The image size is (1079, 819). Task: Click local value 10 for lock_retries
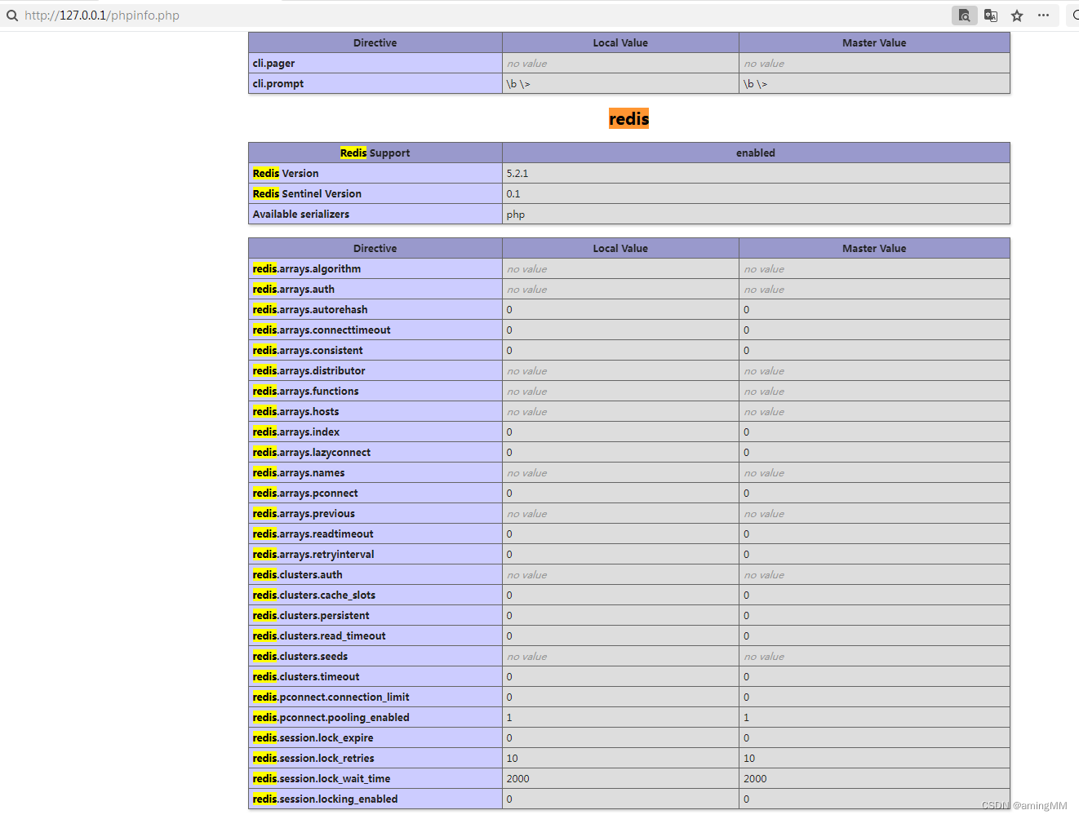[x=513, y=759]
